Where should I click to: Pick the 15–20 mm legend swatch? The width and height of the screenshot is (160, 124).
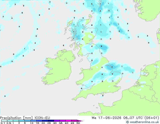pyautogui.click(x=39, y=121)
